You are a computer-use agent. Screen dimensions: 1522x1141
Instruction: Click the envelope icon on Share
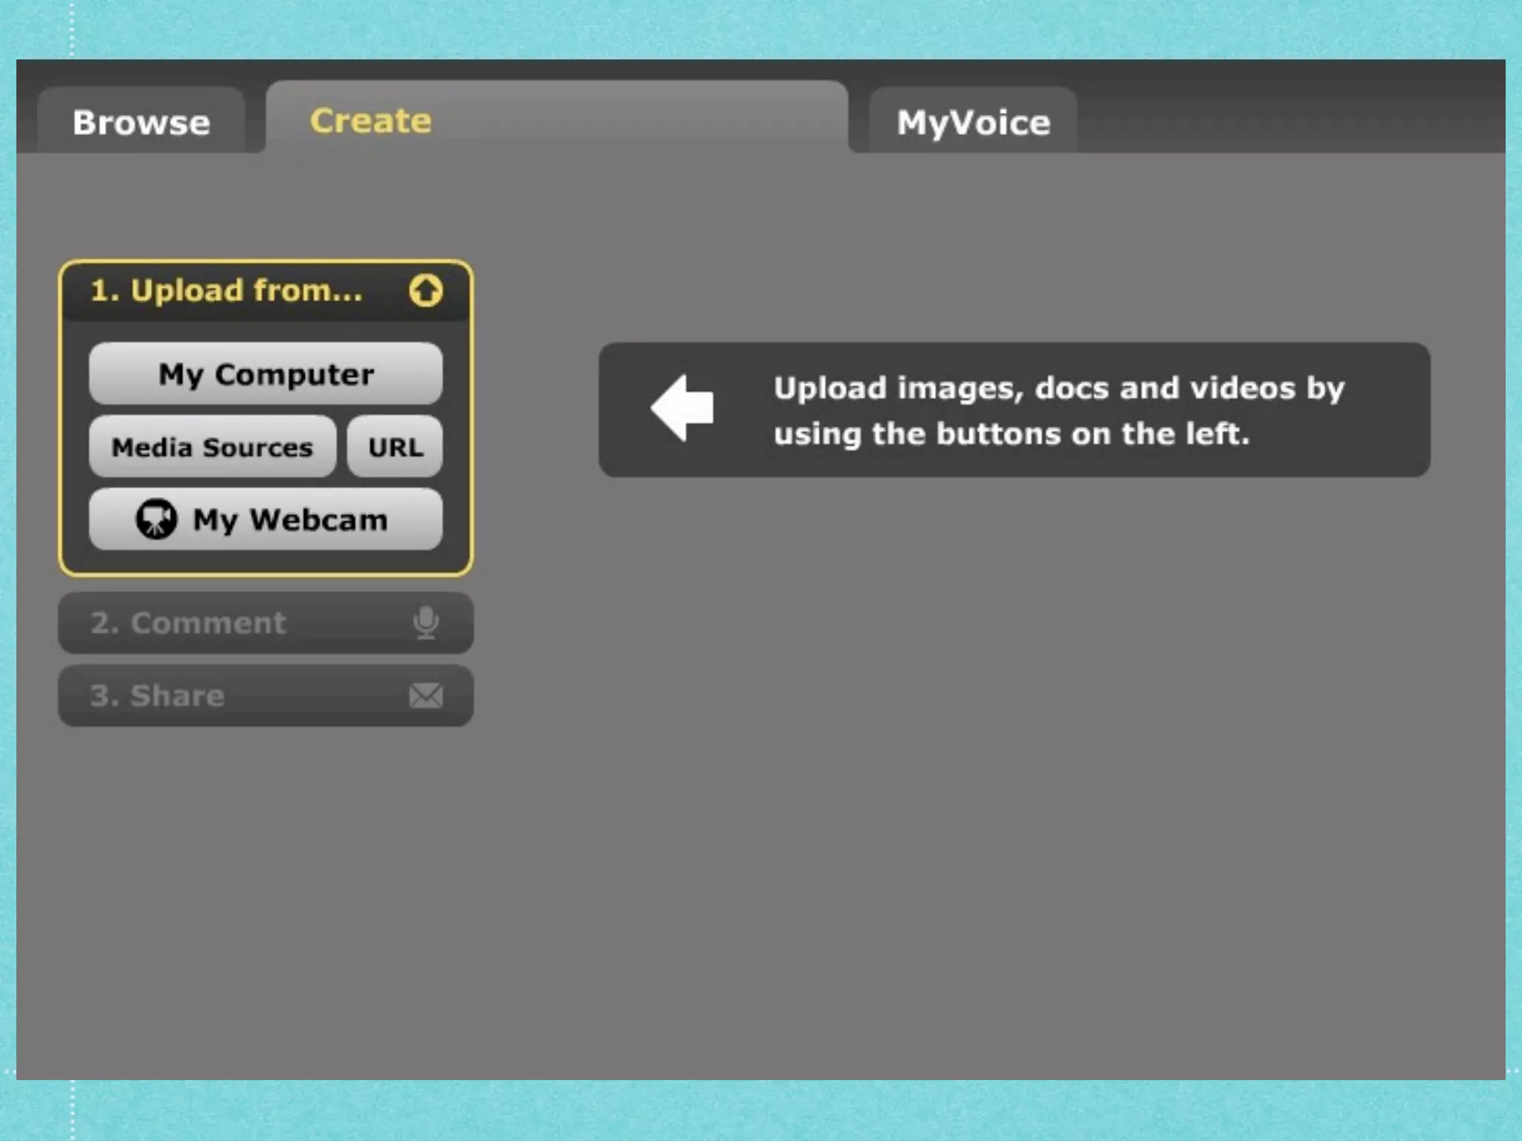click(426, 696)
